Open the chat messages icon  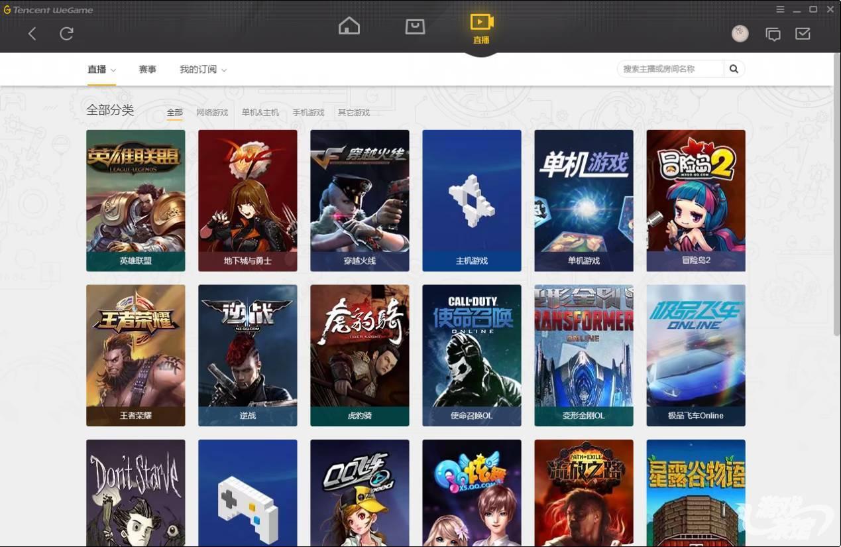click(x=773, y=34)
